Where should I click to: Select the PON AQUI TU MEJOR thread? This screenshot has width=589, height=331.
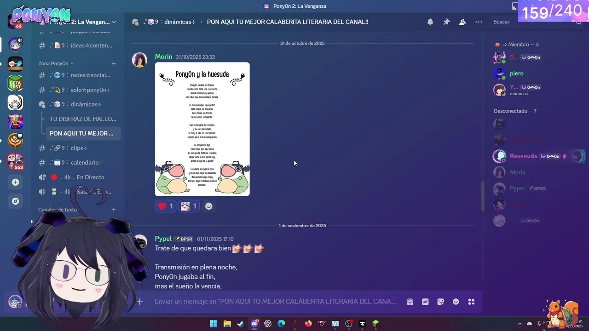coord(83,133)
